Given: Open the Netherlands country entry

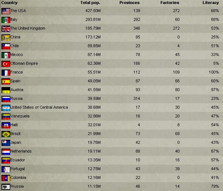Looking at the screenshot, I should pos(21,151).
